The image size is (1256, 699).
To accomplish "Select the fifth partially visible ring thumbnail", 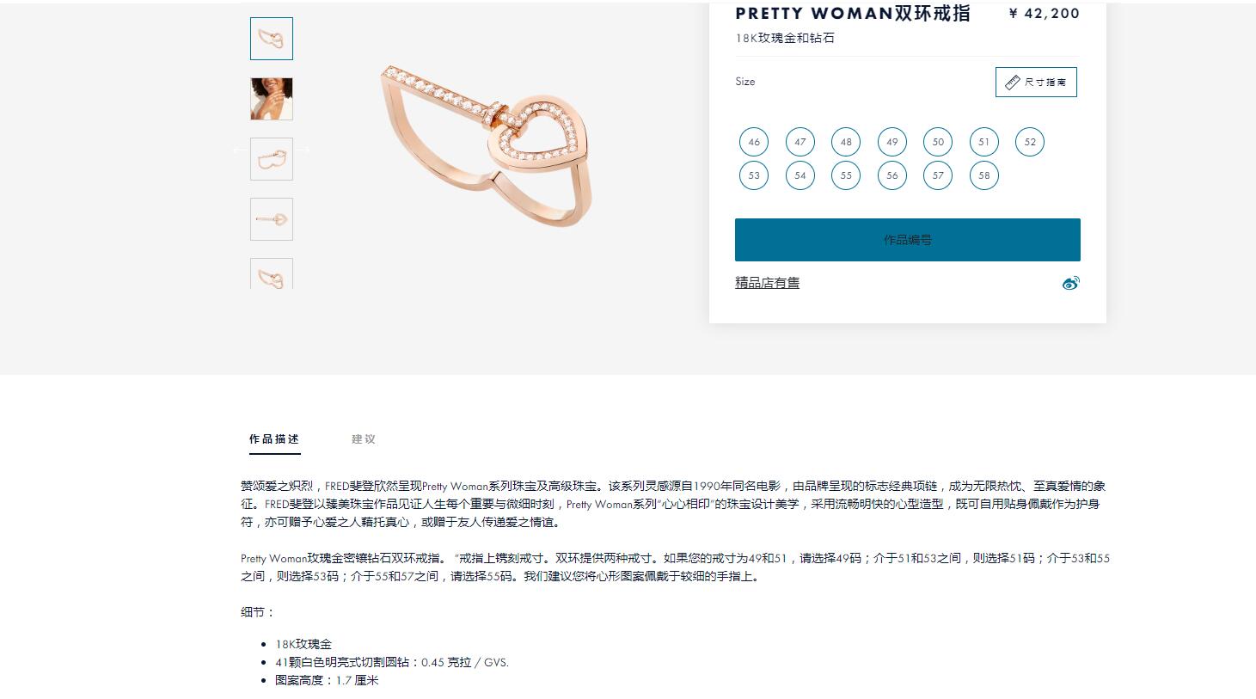I will pyautogui.click(x=272, y=273).
